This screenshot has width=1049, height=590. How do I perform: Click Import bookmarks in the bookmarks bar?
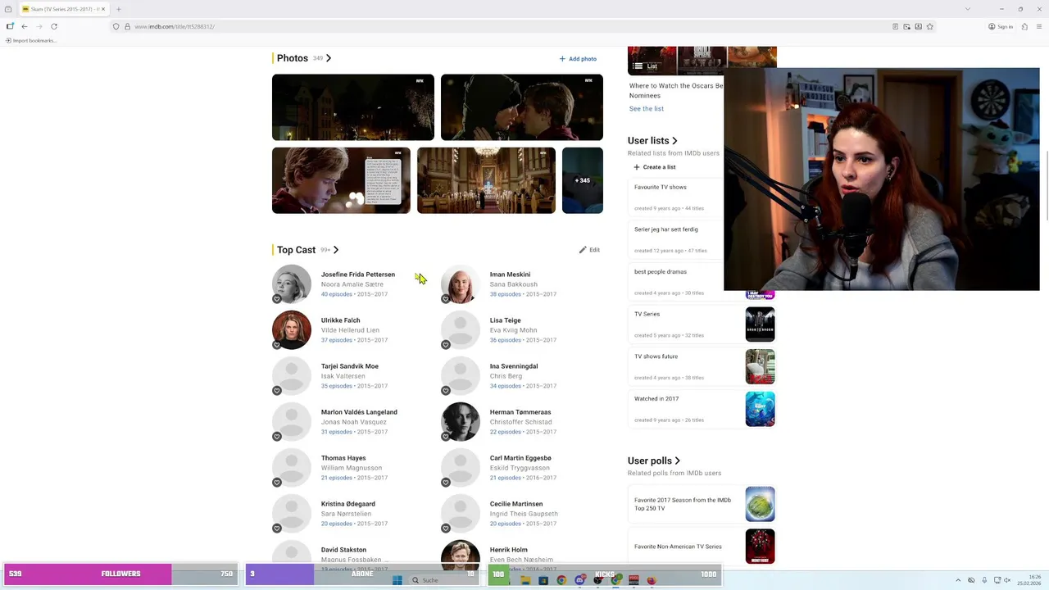pyautogui.click(x=30, y=40)
